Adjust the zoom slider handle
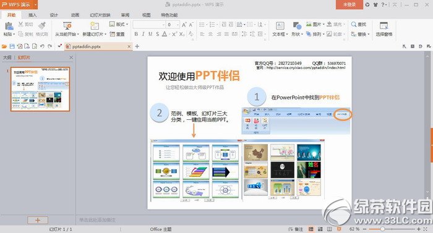433x233 pixels. coord(382,229)
